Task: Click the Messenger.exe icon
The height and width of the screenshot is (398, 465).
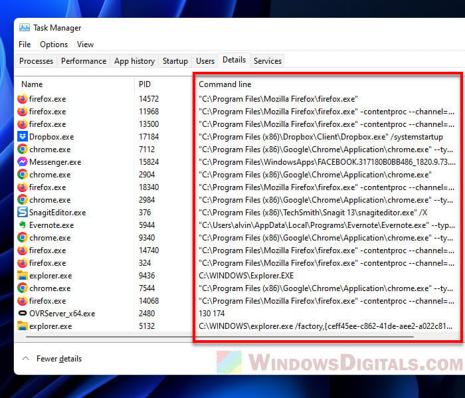Action: pos(22,162)
